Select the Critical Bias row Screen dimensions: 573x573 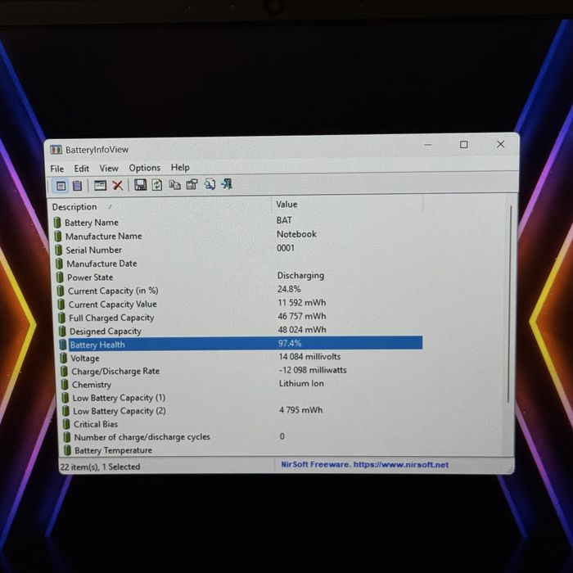243,424
